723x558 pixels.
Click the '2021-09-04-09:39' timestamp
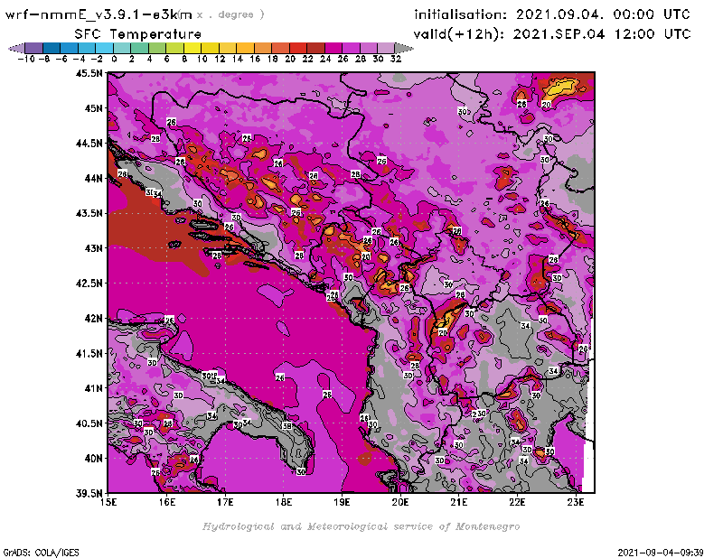[661, 553]
